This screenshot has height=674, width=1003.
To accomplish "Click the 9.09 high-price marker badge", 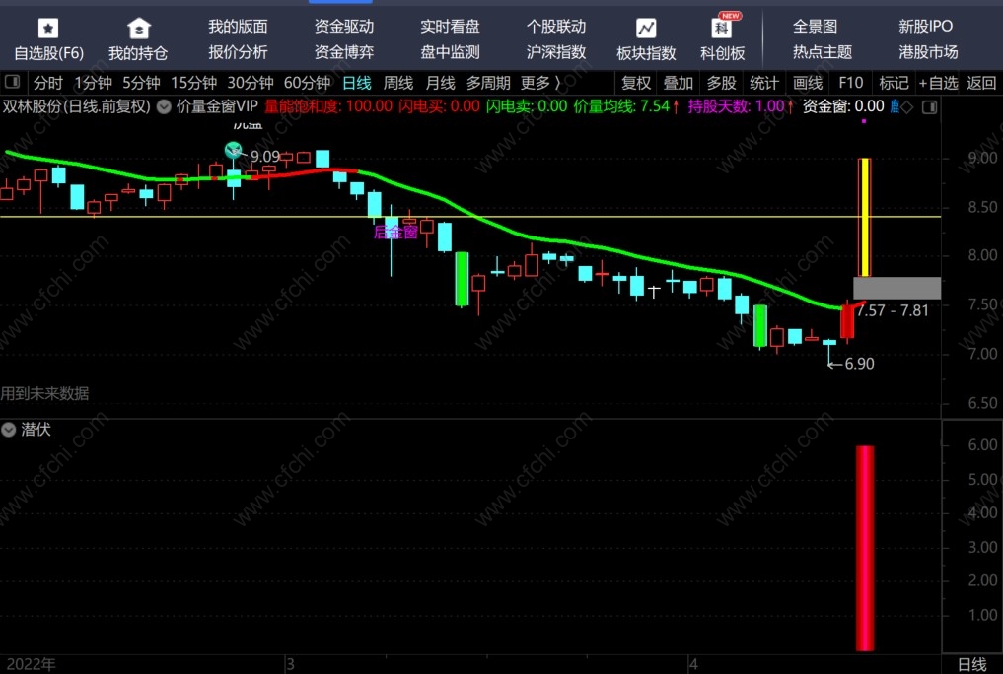I will [234, 151].
